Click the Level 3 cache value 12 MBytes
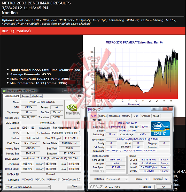Screen dimensions: 186x192 click(149, 171)
